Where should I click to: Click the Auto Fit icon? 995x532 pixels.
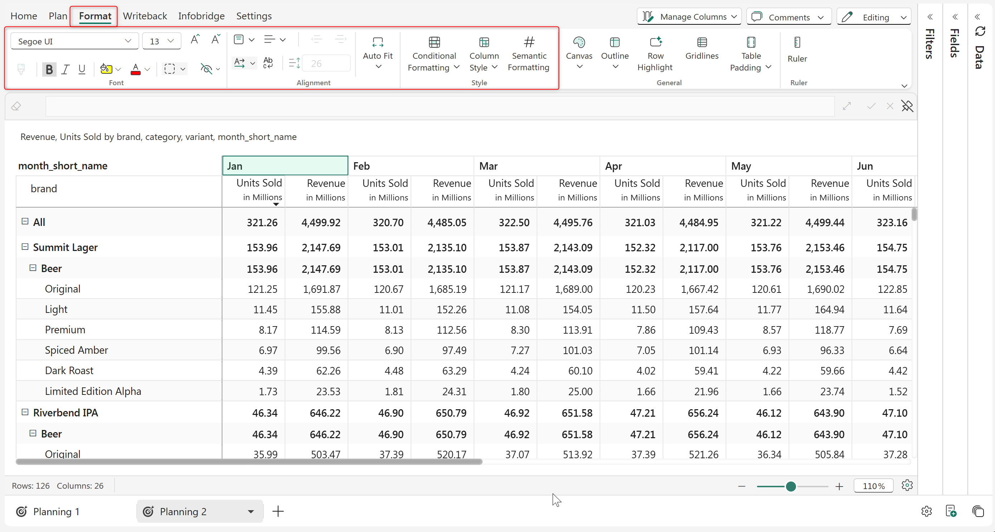click(377, 42)
